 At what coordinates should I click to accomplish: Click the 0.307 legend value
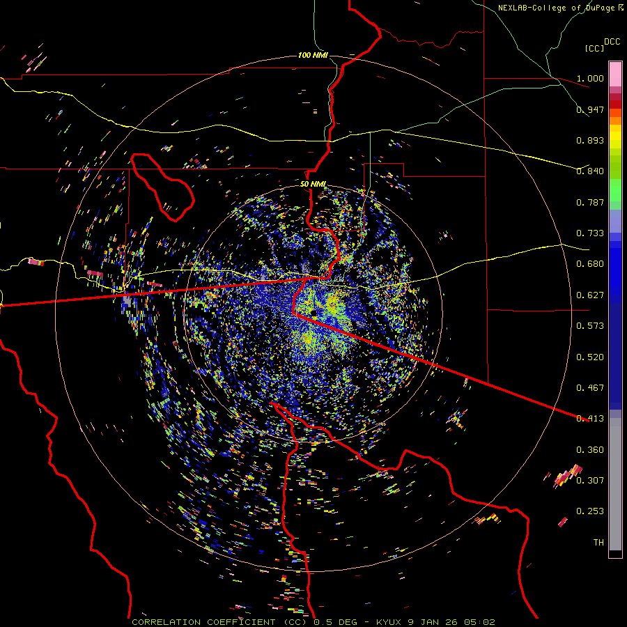coord(590,481)
